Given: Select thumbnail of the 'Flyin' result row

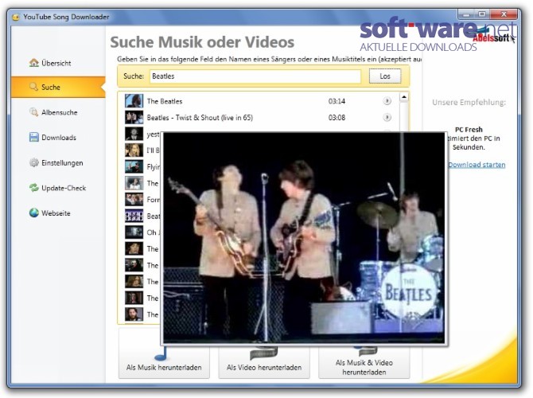Looking at the screenshot, I should (134, 166).
